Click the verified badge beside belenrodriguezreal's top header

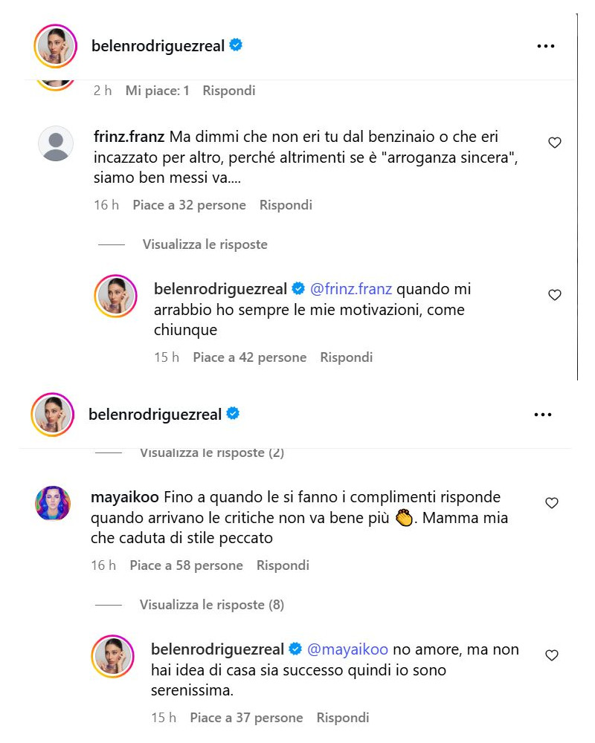coord(237,45)
